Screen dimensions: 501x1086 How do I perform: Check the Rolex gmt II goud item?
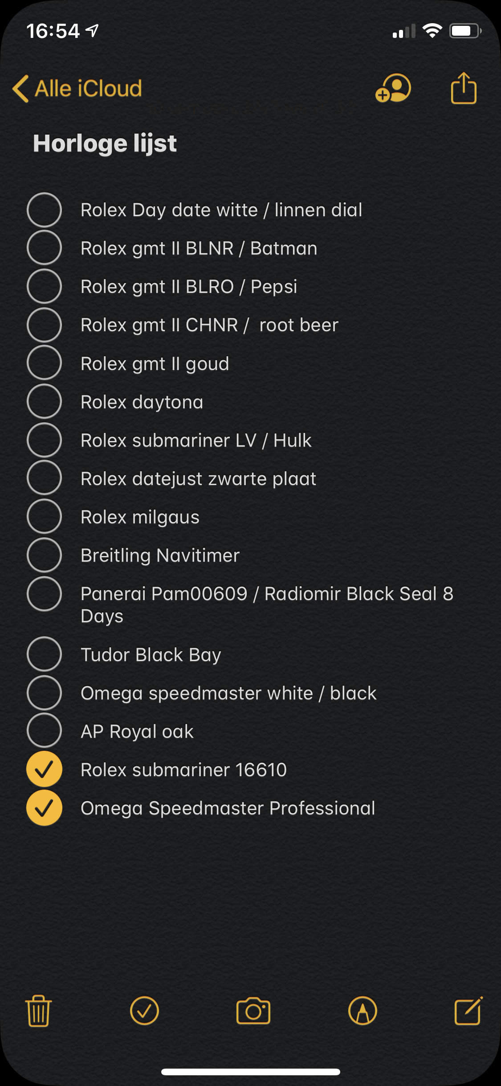pyautogui.click(x=44, y=363)
